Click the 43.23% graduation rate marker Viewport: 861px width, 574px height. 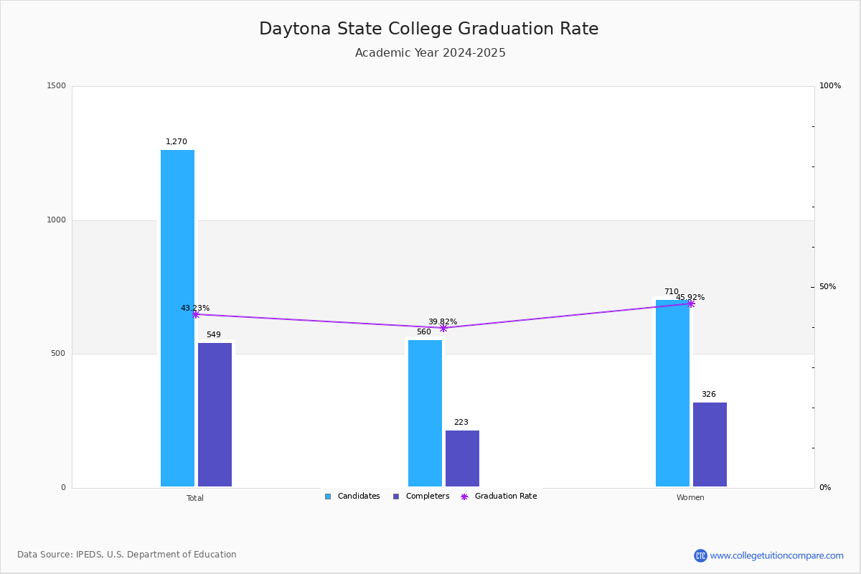point(196,314)
